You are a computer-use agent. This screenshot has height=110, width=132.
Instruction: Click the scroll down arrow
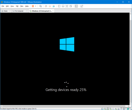tap(131, 104)
